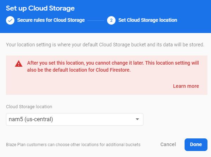Image resolution: width=211 pixels, height=157 pixels.
Task: Expand the location dropdown arrow
Action: pyautogui.click(x=137, y=119)
